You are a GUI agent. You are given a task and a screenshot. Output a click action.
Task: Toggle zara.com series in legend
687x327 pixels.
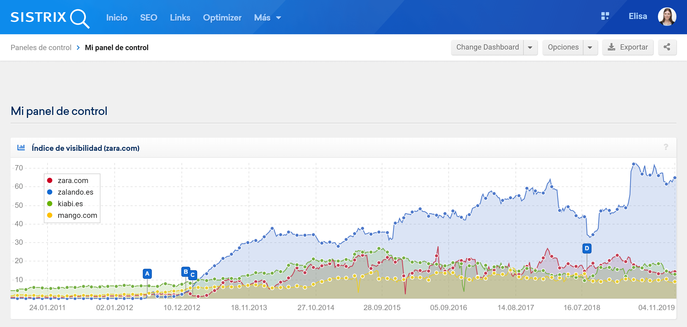73,180
